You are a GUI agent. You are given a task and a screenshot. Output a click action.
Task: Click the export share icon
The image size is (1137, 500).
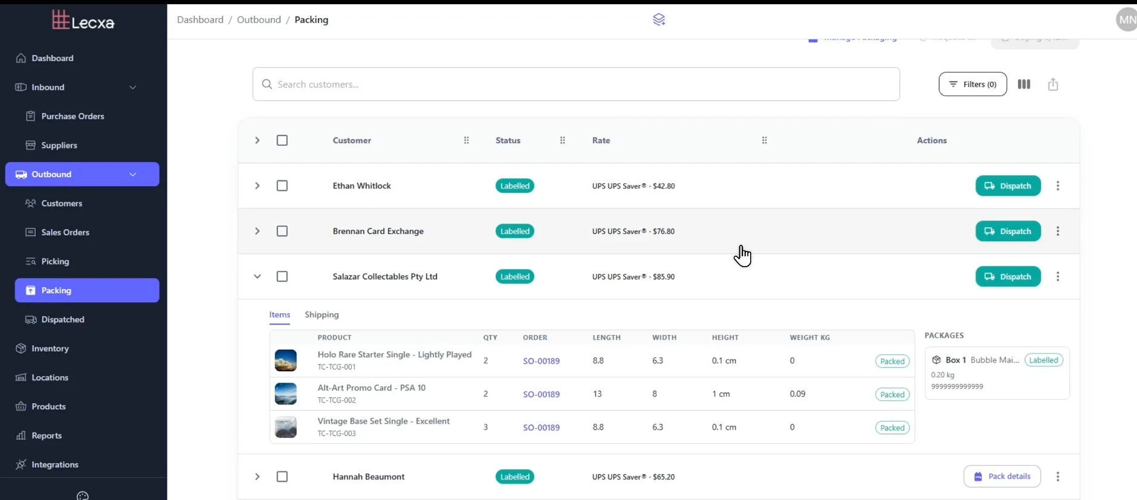(1053, 84)
